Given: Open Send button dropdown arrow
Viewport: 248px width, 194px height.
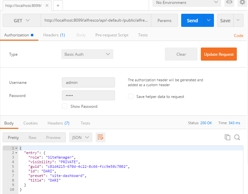Looking at the screenshot, I should click(209, 20).
